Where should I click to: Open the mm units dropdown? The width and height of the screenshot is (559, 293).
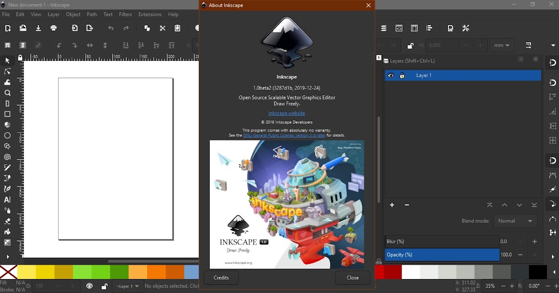click(502, 46)
